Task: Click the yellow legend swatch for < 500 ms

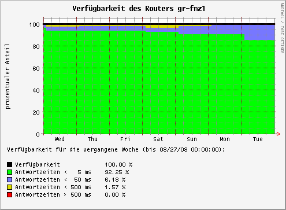Action: tap(10, 187)
